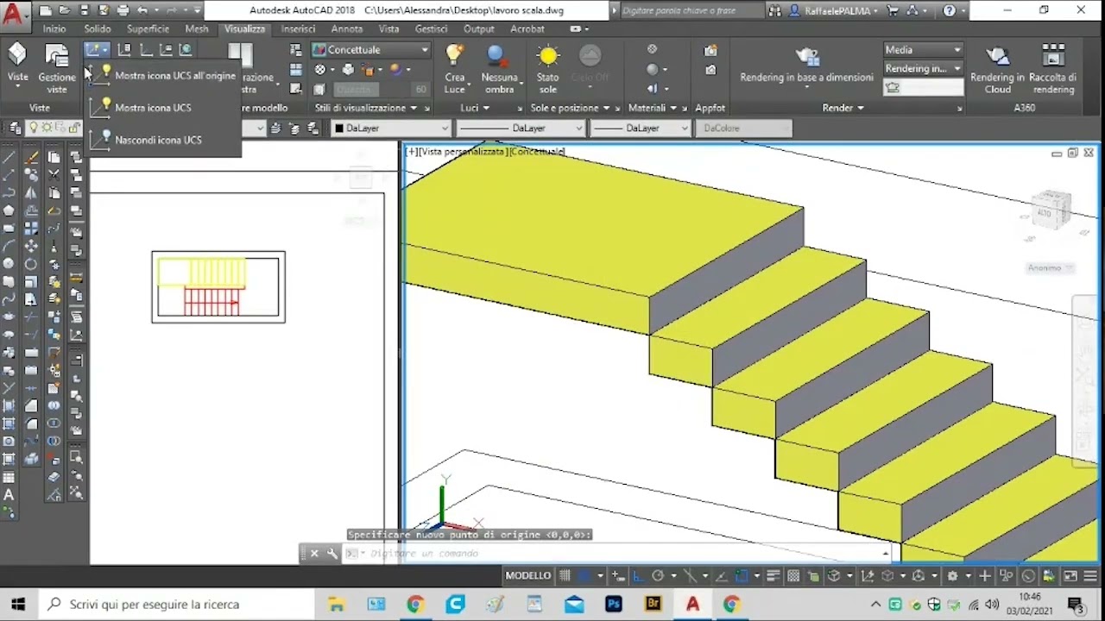Choose Mostra icona UCS all'origine
This screenshot has height=621, width=1105.
[x=163, y=76]
